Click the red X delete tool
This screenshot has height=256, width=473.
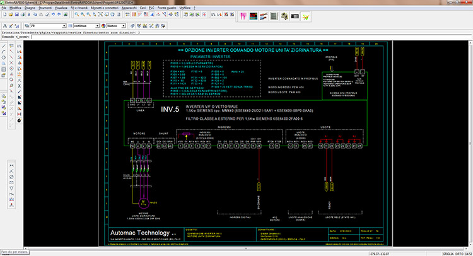[x=11, y=63]
